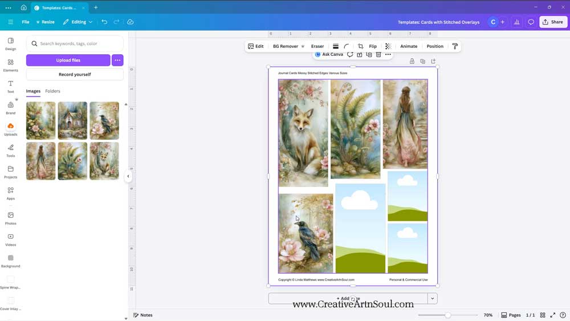Click the Redo arrow

116,22
